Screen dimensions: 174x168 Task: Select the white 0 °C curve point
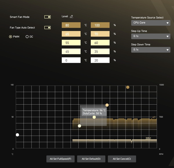[17, 135]
